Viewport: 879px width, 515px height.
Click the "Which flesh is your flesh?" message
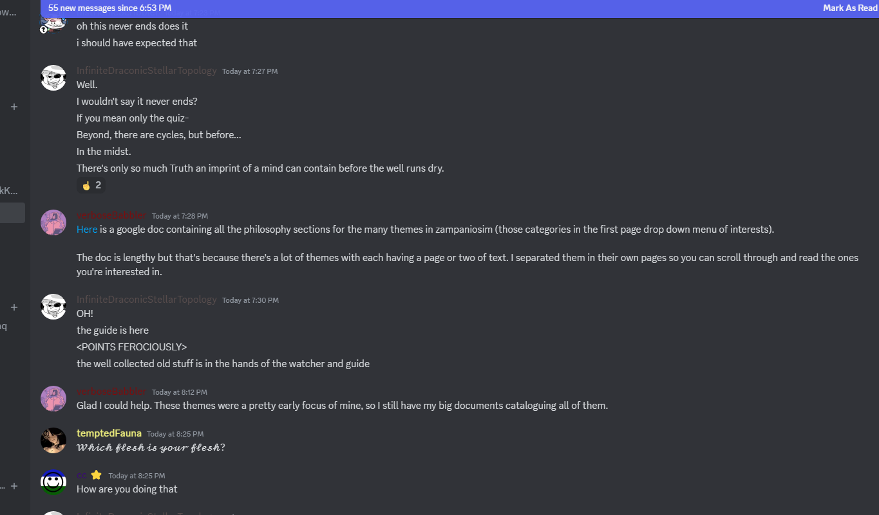[x=151, y=447]
